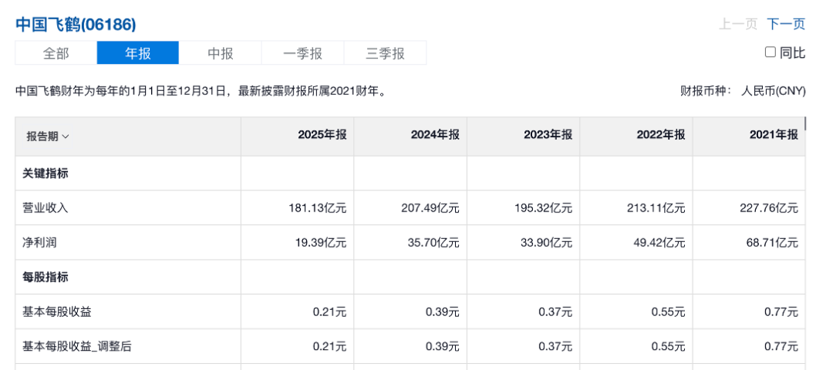Select the 2022年报 column header
Screen dimensions: 833x370
pos(660,135)
